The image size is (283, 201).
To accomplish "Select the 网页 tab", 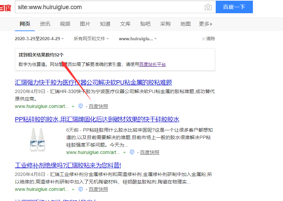I will tap(25, 24).
